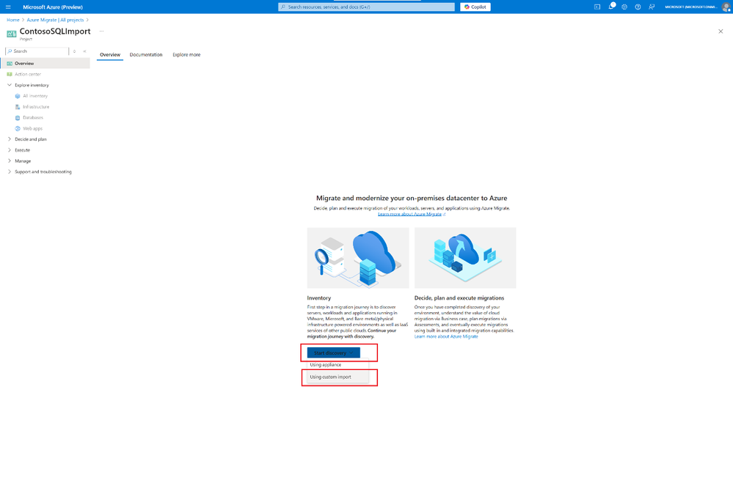Click the All inventory cube icon
The height and width of the screenshot is (488, 733).
18,96
